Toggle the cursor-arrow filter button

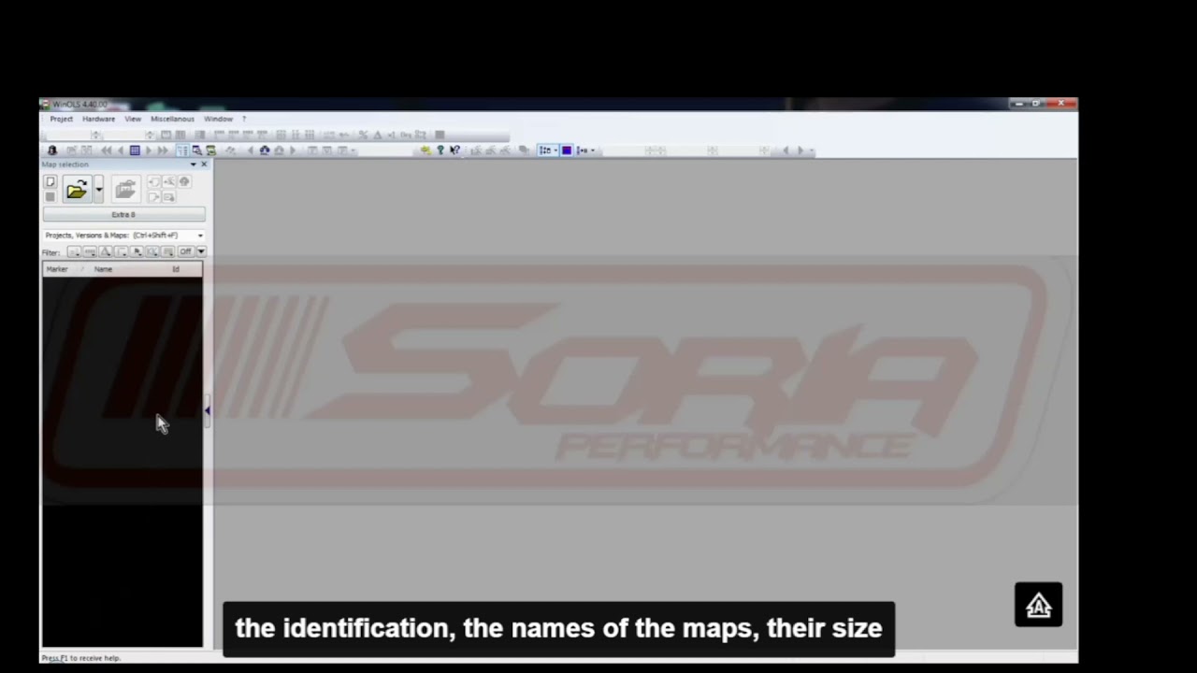click(137, 251)
